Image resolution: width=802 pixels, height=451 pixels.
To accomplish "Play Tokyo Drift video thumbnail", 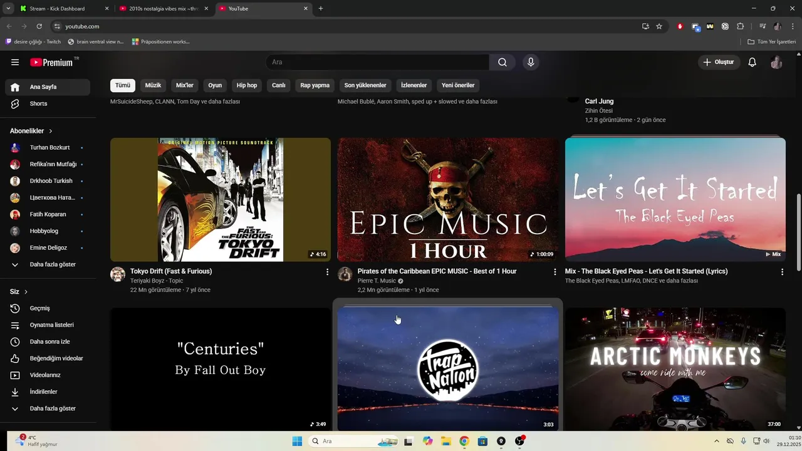I will tap(221, 199).
